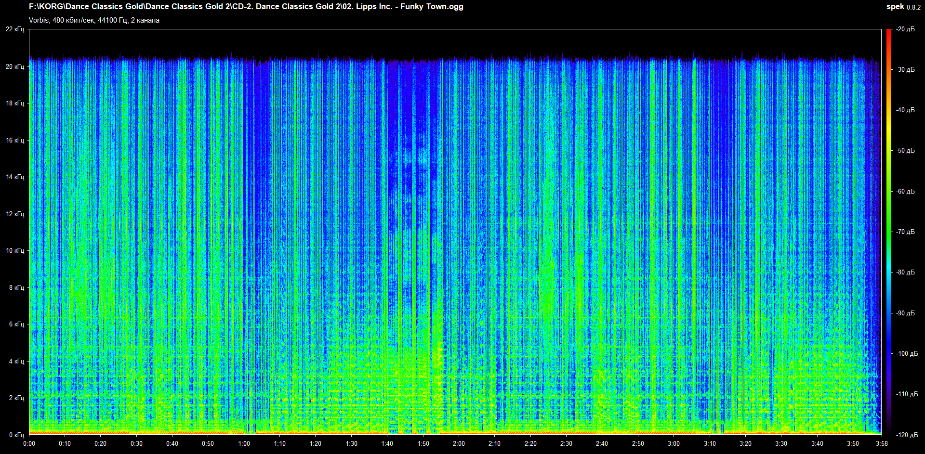
Task: Click the 0:30 time axis label
Action: (x=136, y=443)
